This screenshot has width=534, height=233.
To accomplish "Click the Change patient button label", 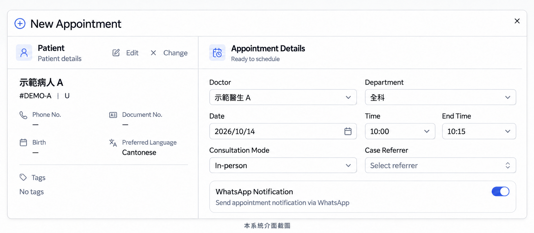I will (175, 53).
